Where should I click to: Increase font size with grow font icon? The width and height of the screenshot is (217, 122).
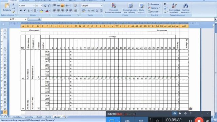pyautogui.click(x=45, y=6)
